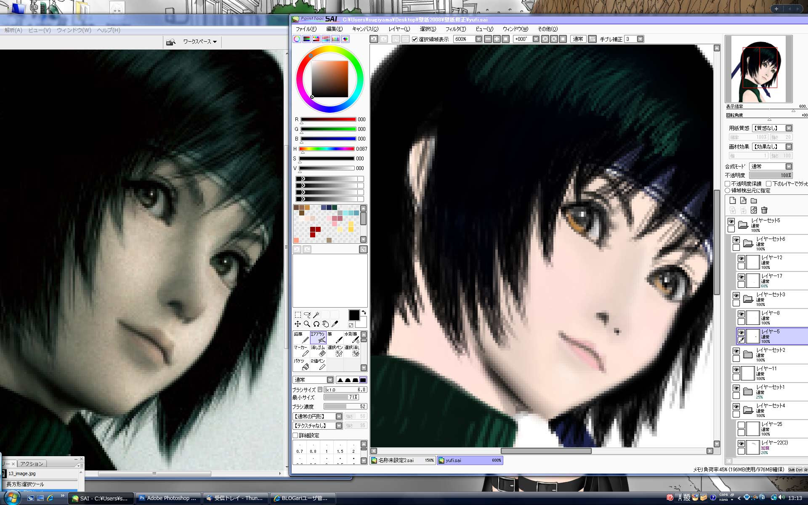Screen dimensions: 808x505
Task: Hide レイヤー12 with its eye icon
Action: [742, 258]
